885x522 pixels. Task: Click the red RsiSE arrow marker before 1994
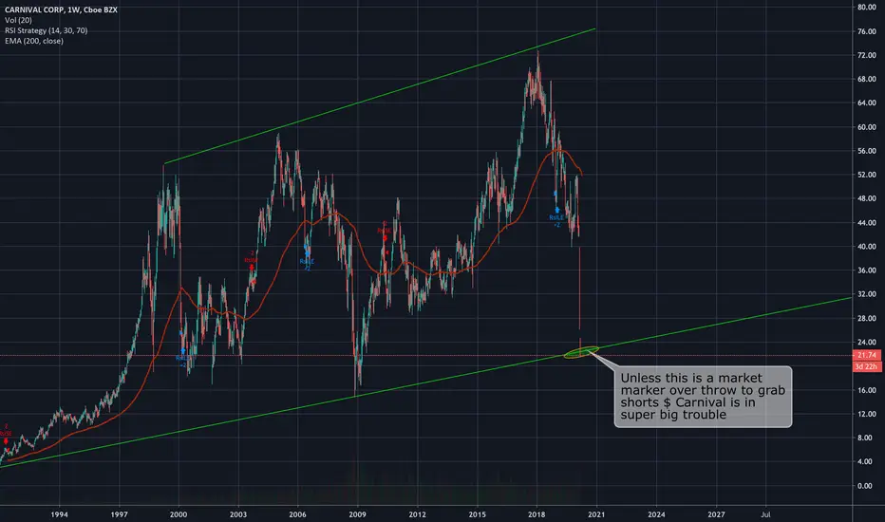point(7,441)
